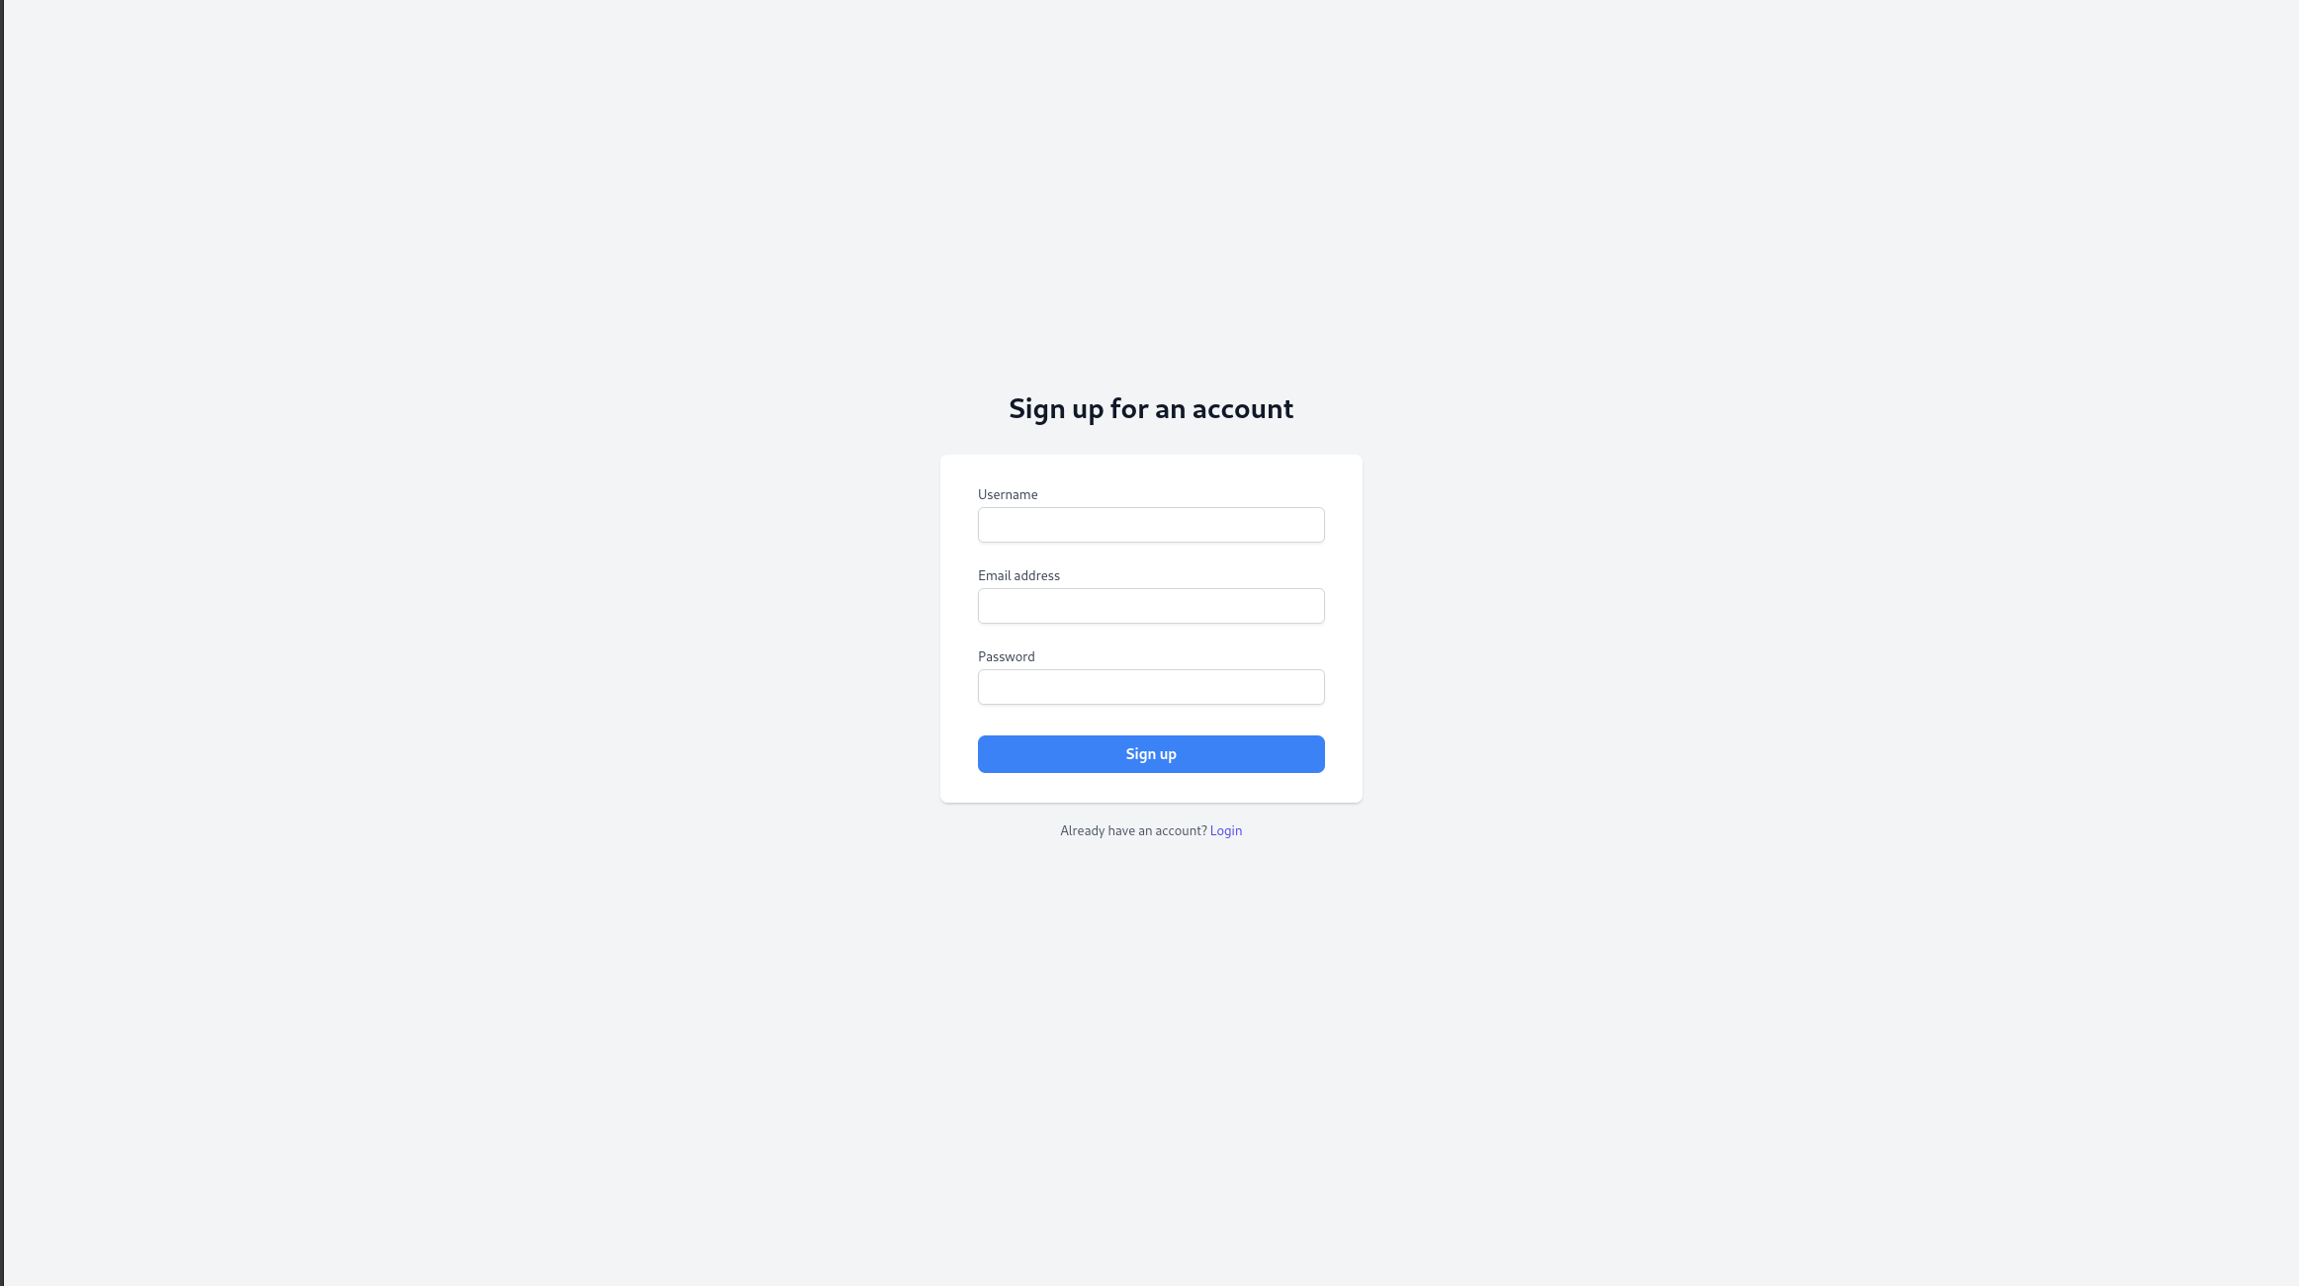Image resolution: width=2299 pixels, height=1286 pixels.
Task: Focus the Email address text box
Action: (1151, 606)
